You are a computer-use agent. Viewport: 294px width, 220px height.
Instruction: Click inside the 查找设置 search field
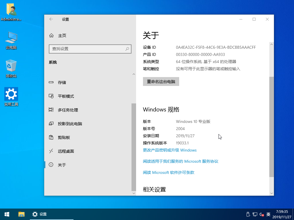[x=90, y=49]
